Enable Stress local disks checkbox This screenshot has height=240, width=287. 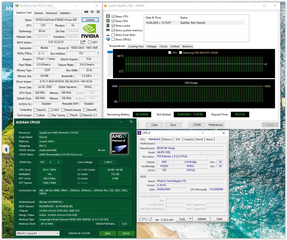(x=113, y=35)
